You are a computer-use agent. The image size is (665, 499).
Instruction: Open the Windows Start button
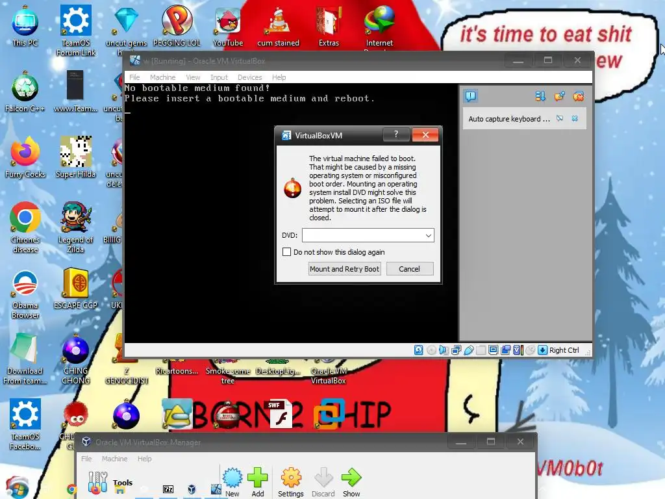tap(17, 488)
